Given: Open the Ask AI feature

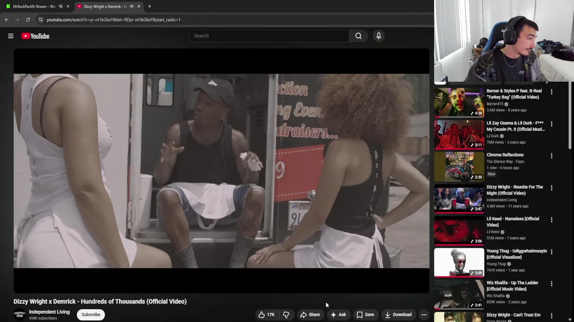Looking at the screenshot, I should [338, 314].
